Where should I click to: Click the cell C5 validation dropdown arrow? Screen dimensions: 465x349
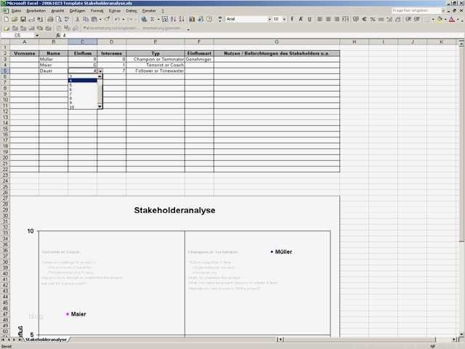pos(100,71)
